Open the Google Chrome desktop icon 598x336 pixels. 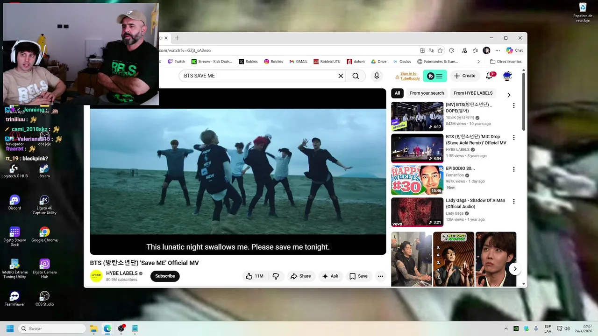pos(44,235)
